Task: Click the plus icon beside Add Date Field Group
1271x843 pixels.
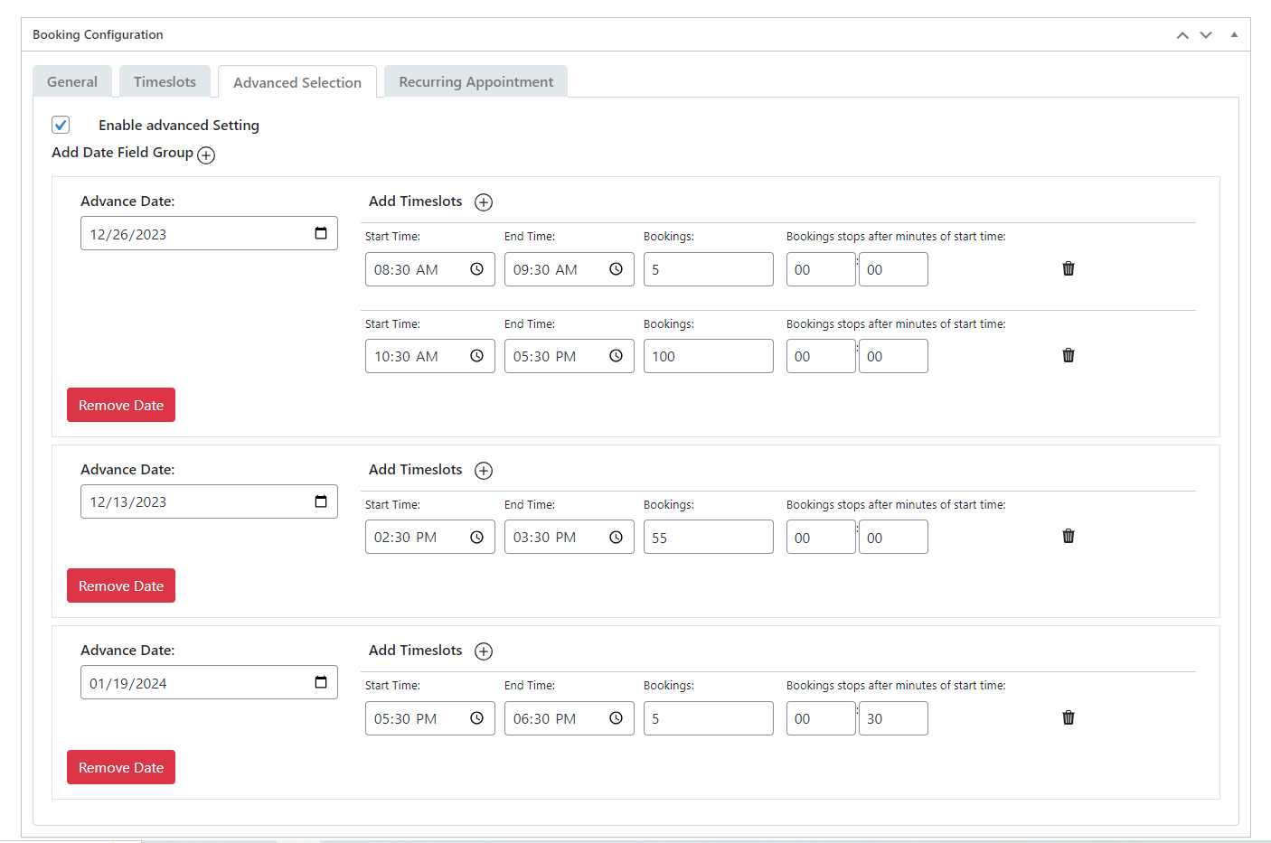Action: click(x=206, y=155)
